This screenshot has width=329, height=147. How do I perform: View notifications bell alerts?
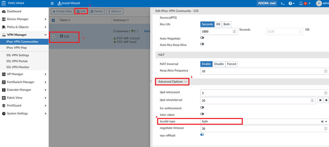point(301,3)
